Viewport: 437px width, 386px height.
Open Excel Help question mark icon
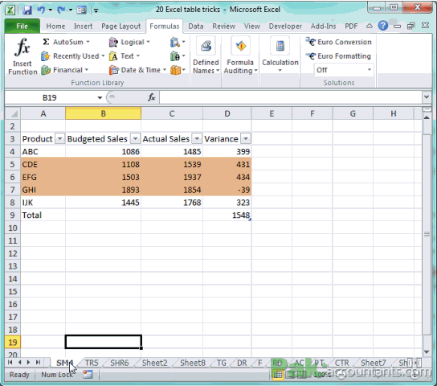click(x=382, y=26)
